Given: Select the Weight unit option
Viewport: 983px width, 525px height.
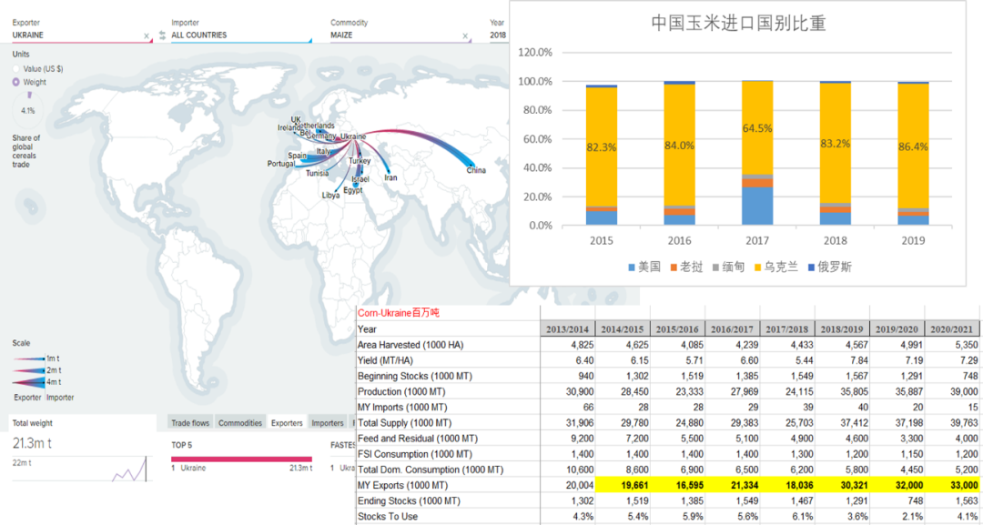Looking at the screenshot, I should pyautogui.click(x=15, y=82).
